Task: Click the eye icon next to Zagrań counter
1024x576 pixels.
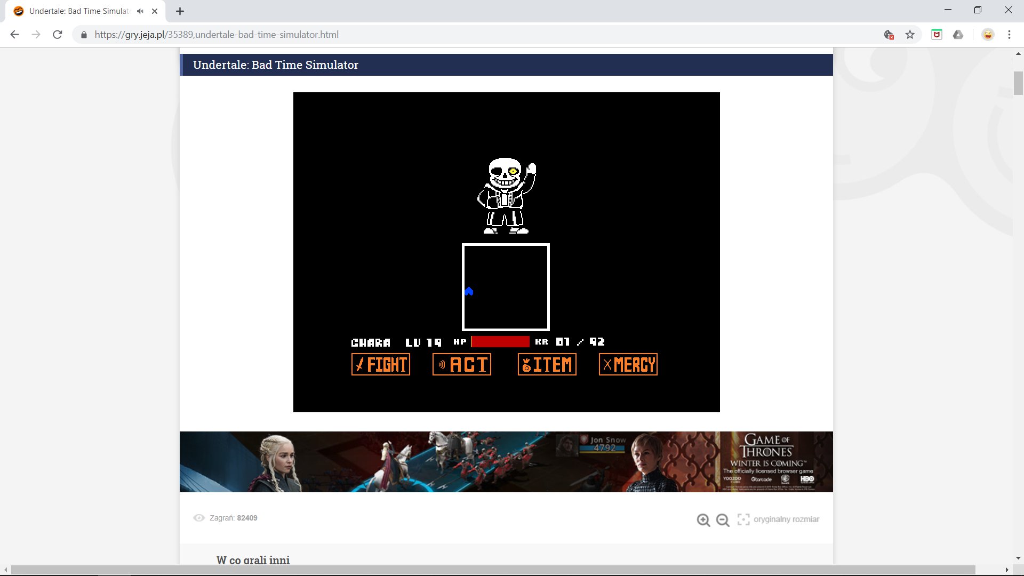Action: [199, 518]
